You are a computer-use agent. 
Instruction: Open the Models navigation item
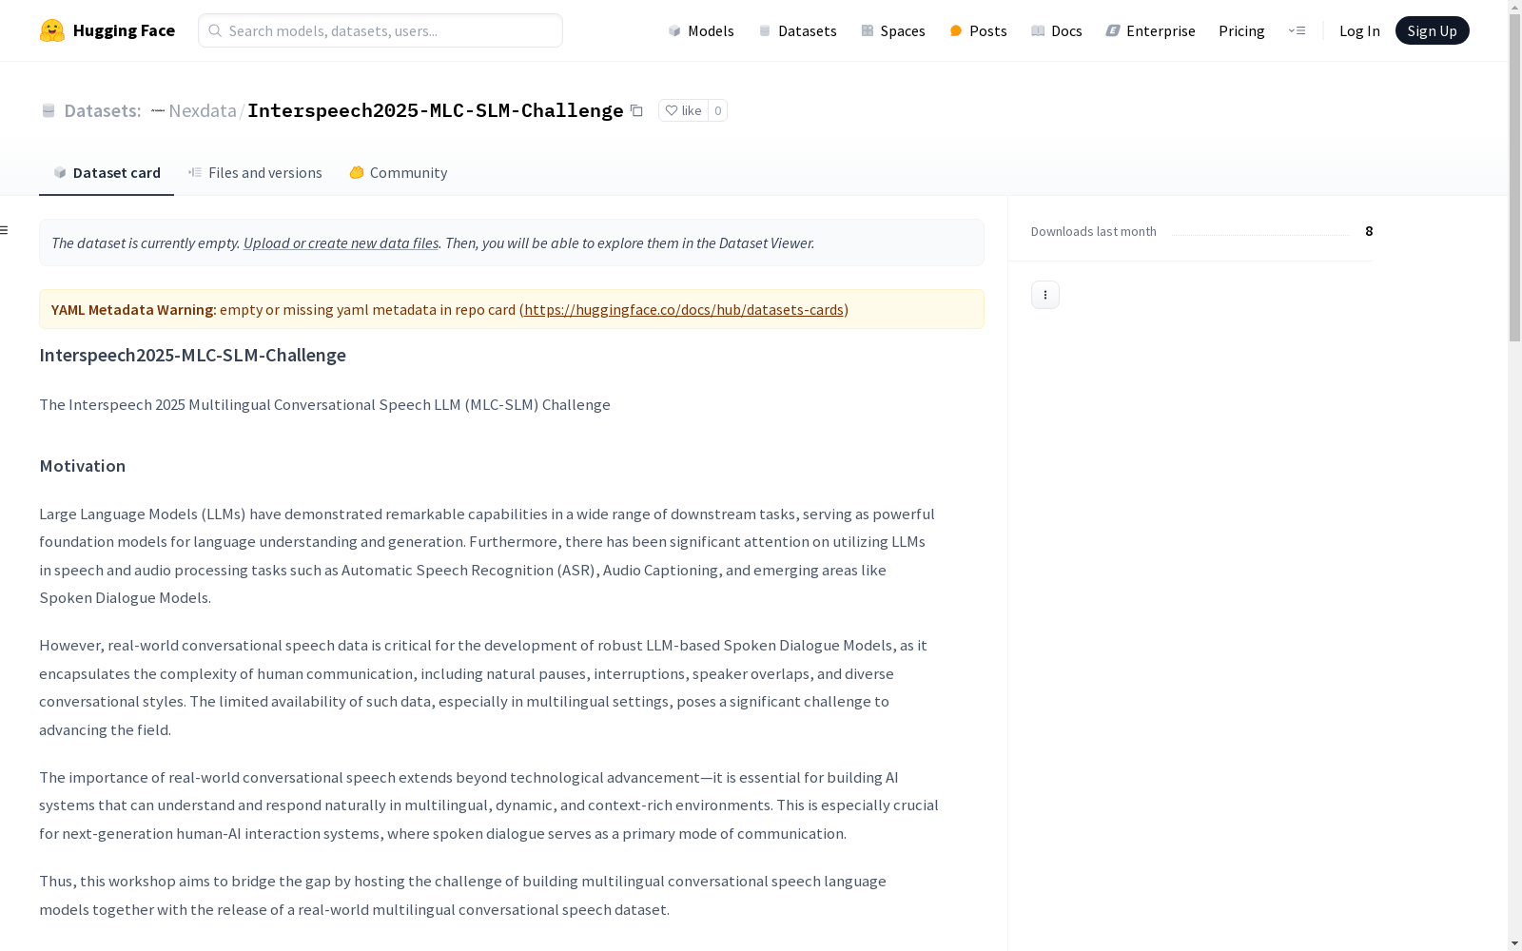pos(701,30)
